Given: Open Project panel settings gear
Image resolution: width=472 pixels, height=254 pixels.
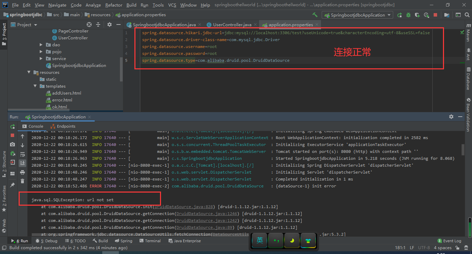Looking at the screenshot, I should pyautogui.click(x=110, y=25).
